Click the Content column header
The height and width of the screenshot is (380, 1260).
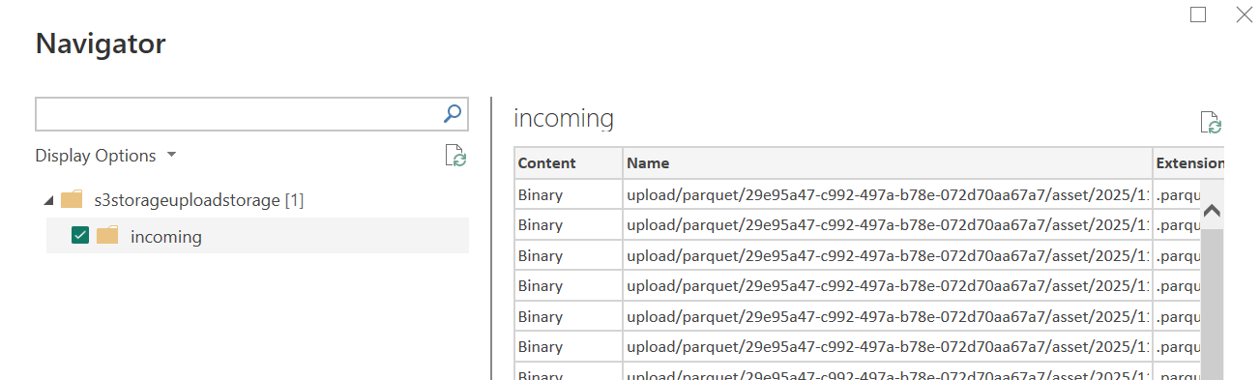[569, 163]
